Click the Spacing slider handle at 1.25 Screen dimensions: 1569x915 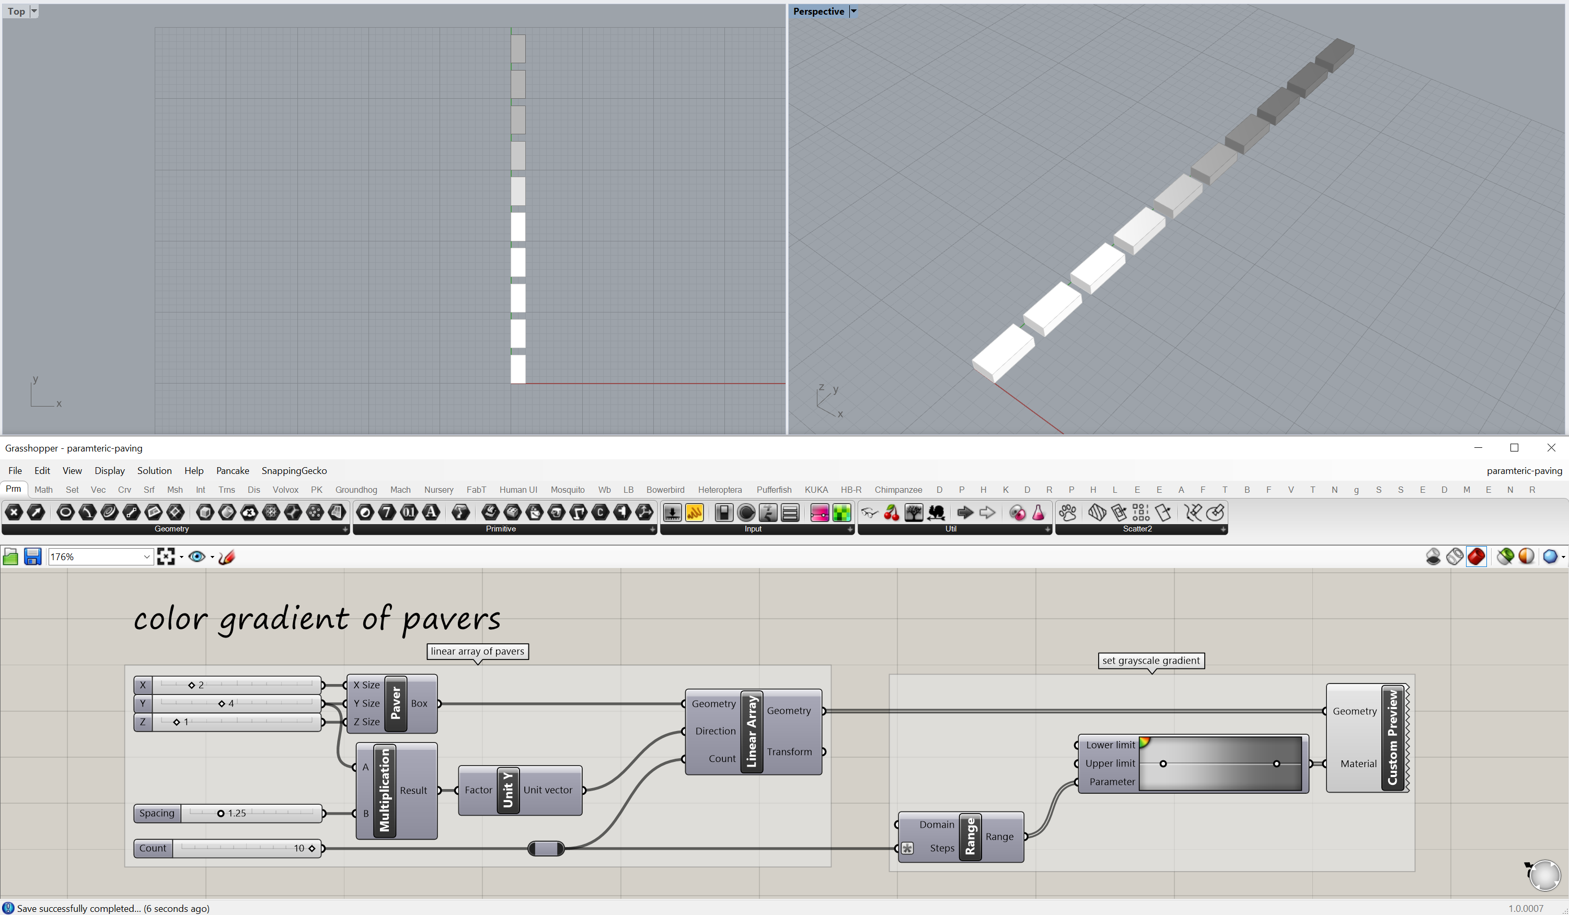[221, 814]
